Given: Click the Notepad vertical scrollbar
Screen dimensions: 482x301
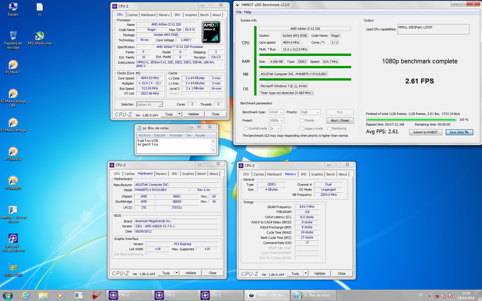Looking at the screenshot, I should tap(213, 146).
